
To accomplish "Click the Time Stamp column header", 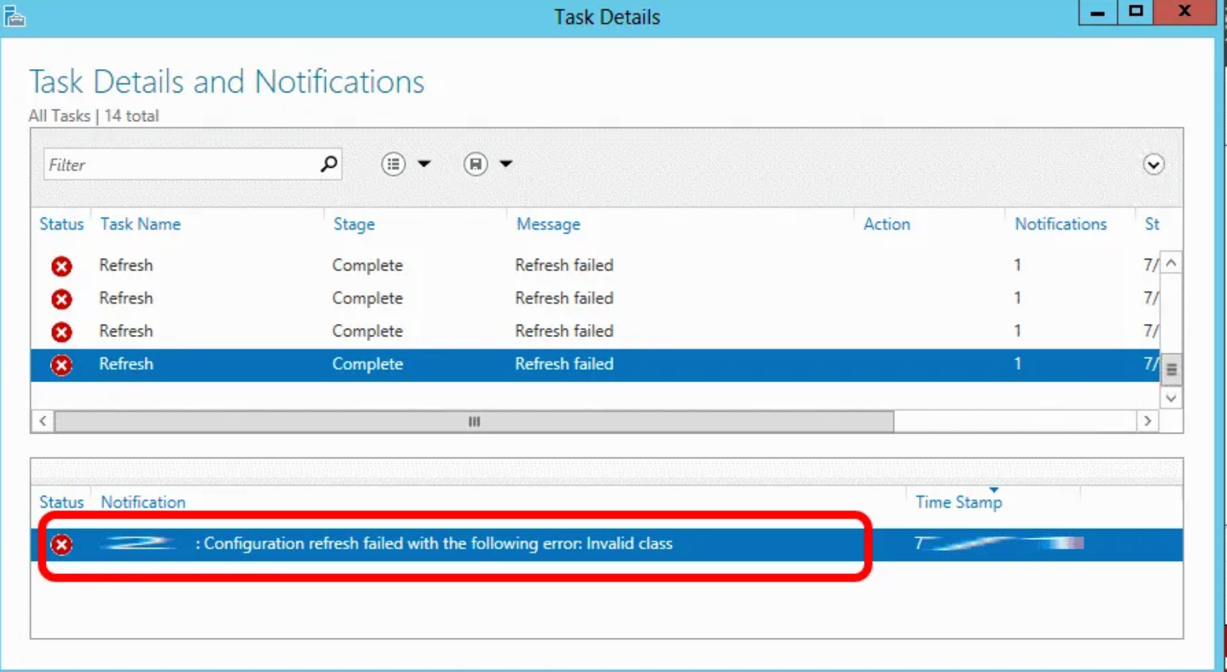I will click(x=959, y=502).
